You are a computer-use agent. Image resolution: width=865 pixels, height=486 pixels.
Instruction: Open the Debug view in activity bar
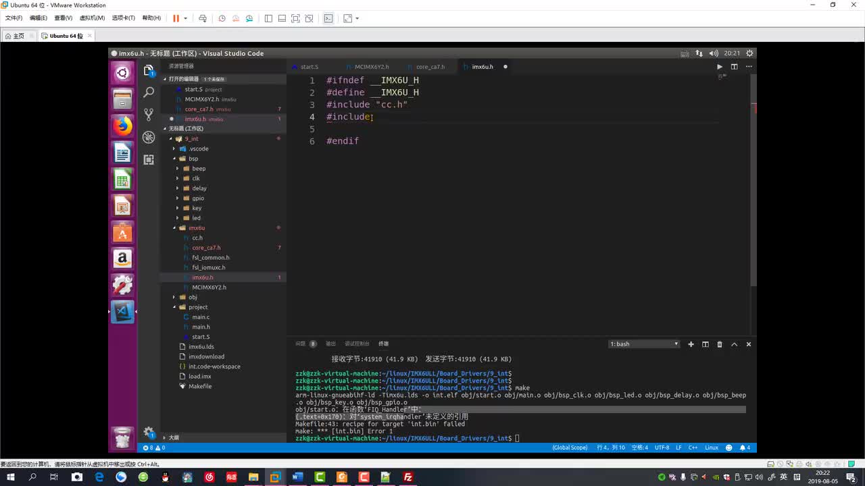point(149,137)
